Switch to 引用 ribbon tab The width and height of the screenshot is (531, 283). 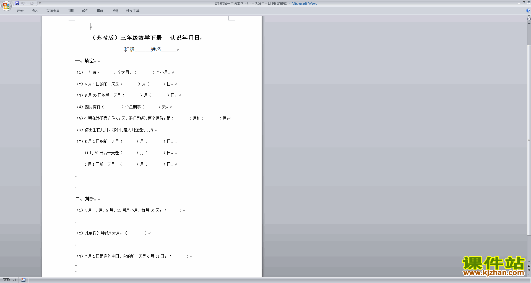pyautogui.click(x=71, y=11)
